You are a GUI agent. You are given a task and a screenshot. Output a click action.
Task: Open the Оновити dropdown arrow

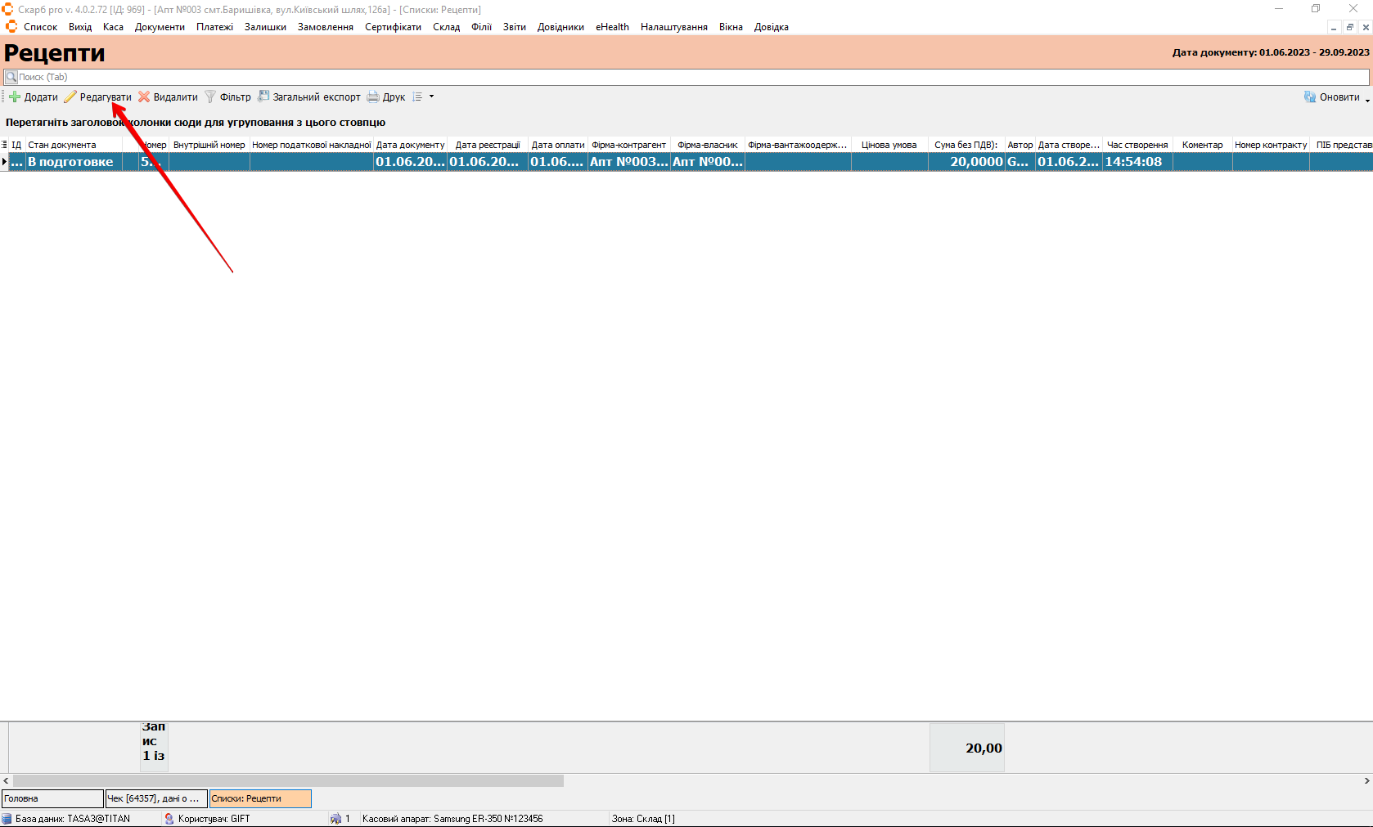(1367, 99)
